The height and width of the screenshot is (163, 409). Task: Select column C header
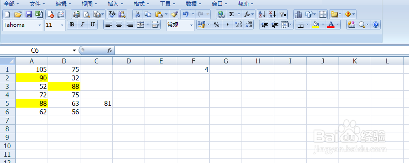[x=96, y=61]
